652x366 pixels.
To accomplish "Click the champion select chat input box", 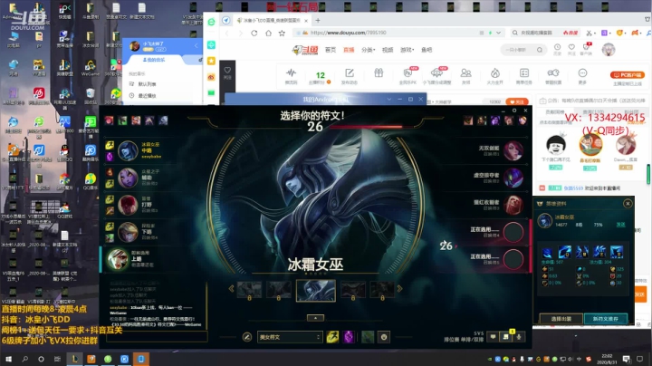I will 157,336.
